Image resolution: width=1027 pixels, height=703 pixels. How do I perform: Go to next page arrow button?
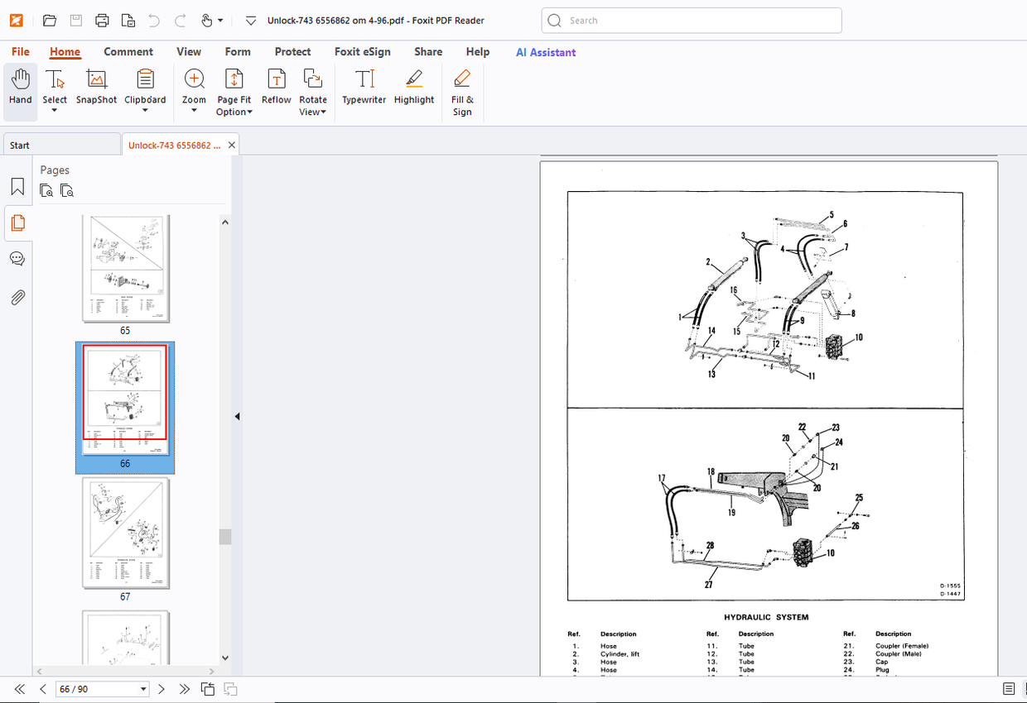[162, 689]
